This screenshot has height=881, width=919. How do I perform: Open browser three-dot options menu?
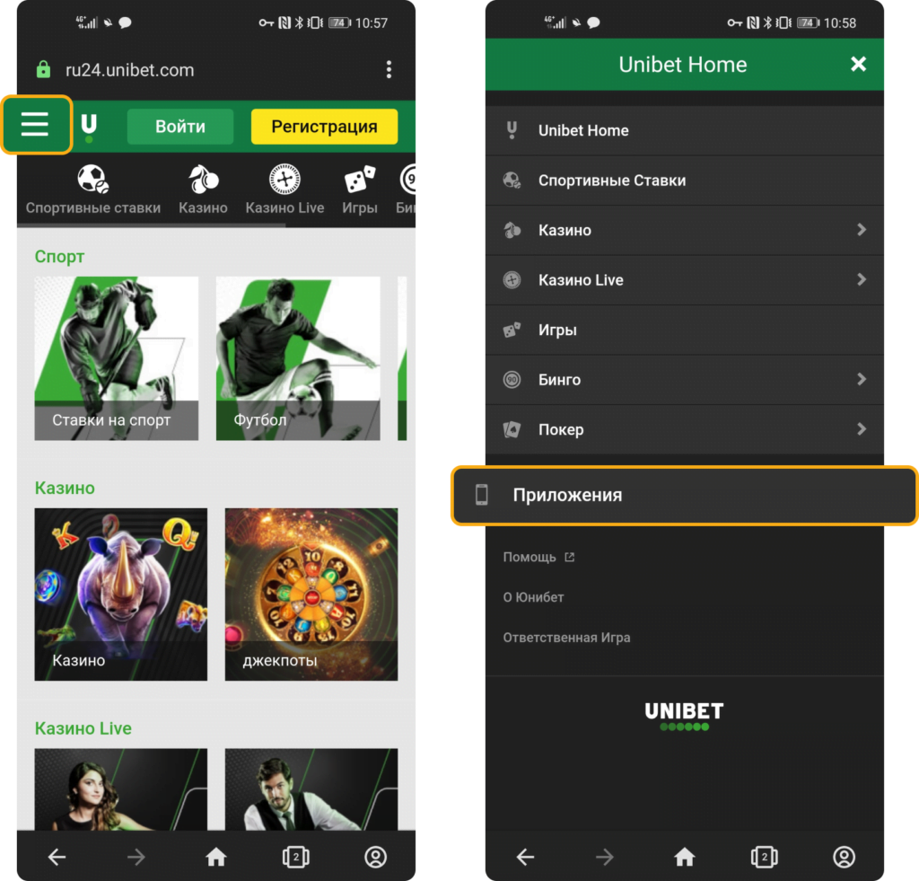389,70
